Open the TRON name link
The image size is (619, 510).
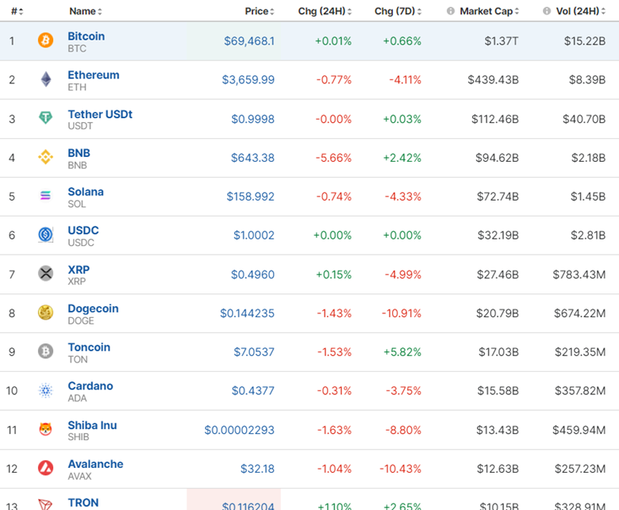click(x=83, y=502)
